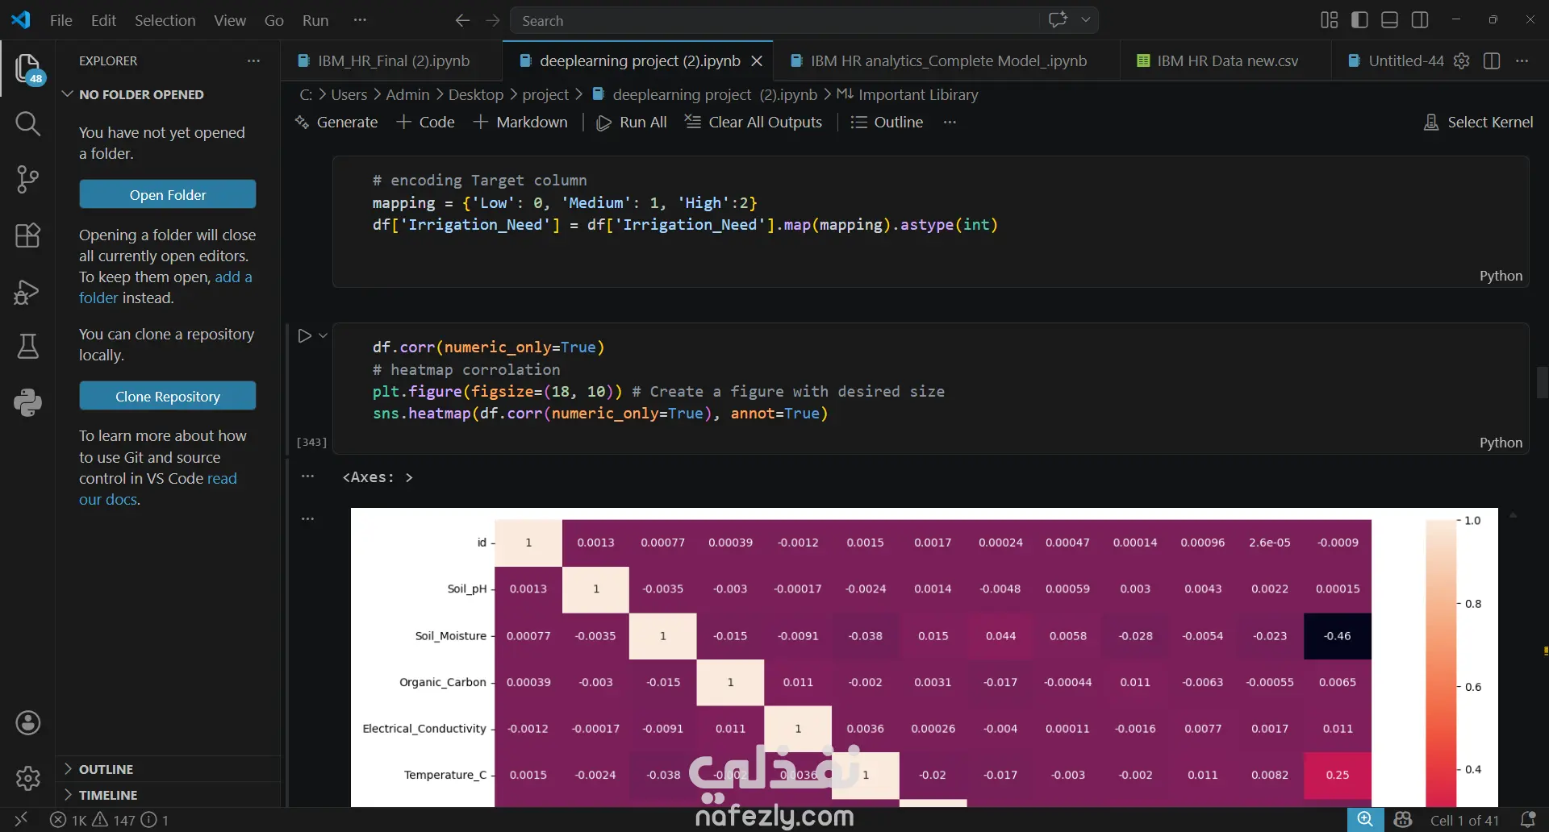Open the Accounts menu icon
This screenshot has height=832, width=1549.
click(x=28, y=723)
